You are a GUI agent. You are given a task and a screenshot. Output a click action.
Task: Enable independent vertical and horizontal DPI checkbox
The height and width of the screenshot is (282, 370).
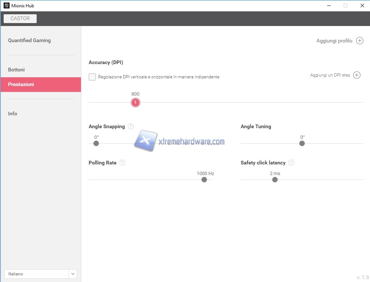[x=92, y=77]
